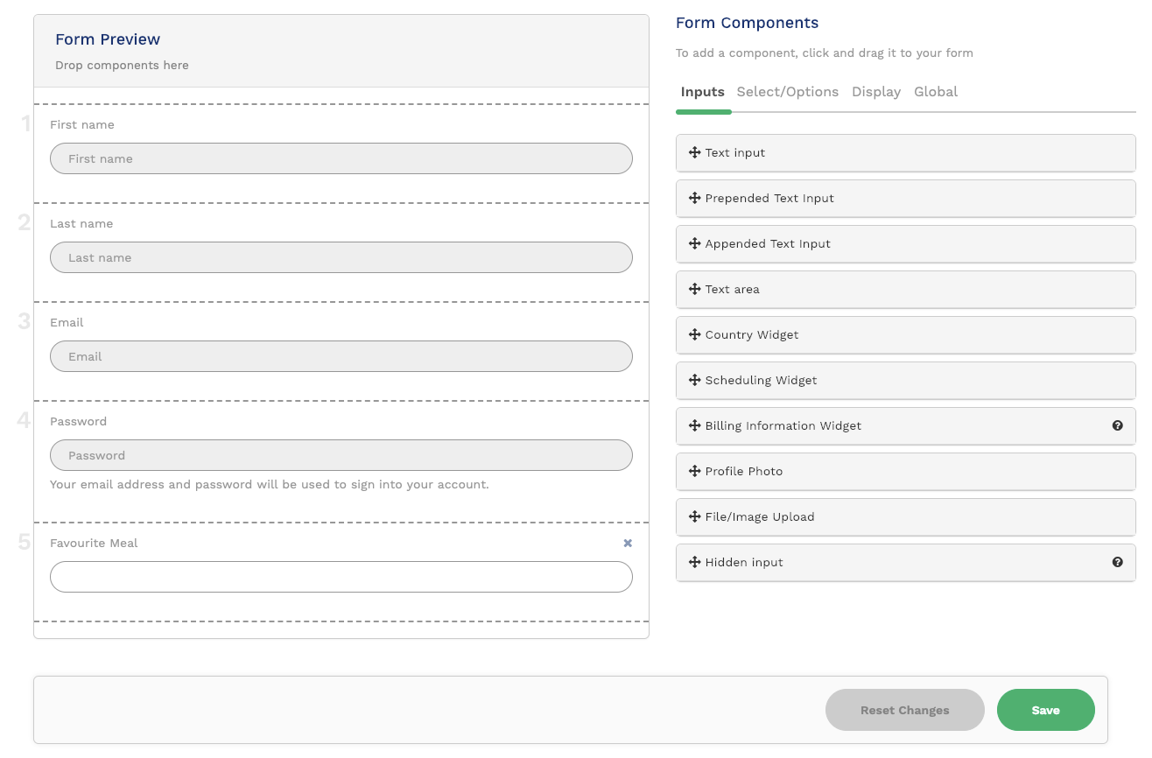The image size is (1152, 758).
Task: Open the help tooltip on Billing Information Widget
Action: click(x=1118, y=425)
